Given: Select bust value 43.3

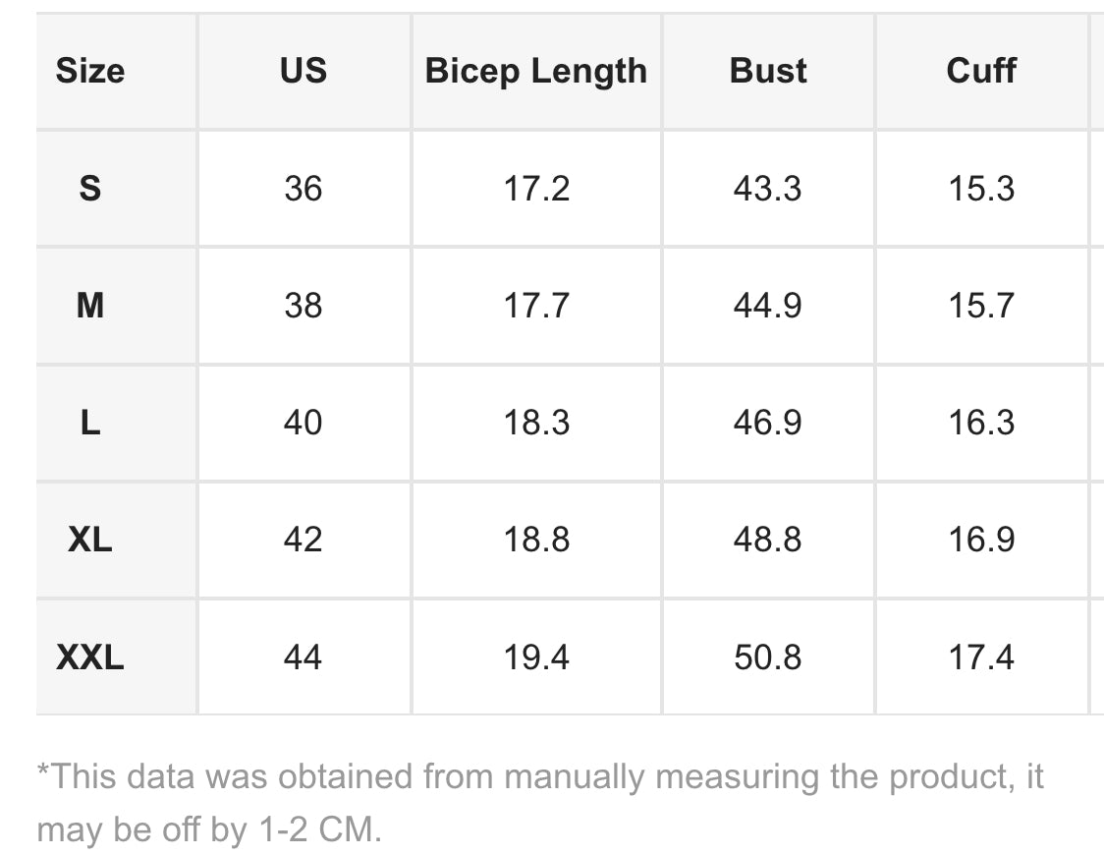Looking at the screenshot, I should (768, 188).
